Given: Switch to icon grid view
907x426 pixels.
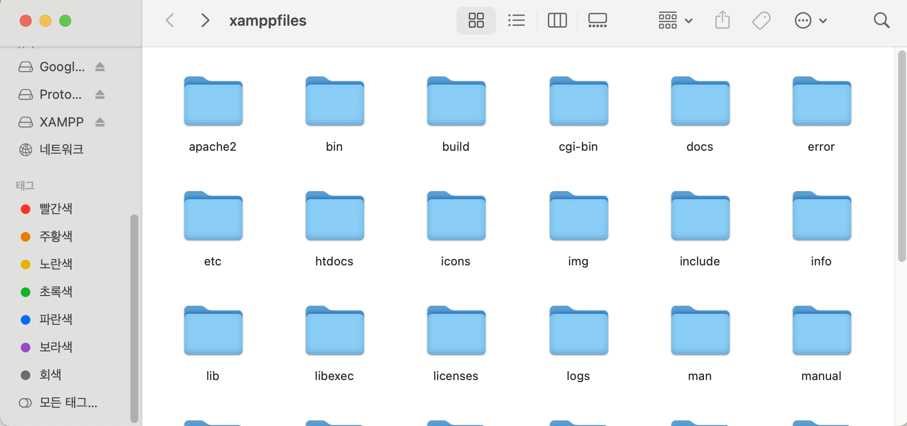Looking at the screenshot, I should pyautogui.click(x=476, y=21).
